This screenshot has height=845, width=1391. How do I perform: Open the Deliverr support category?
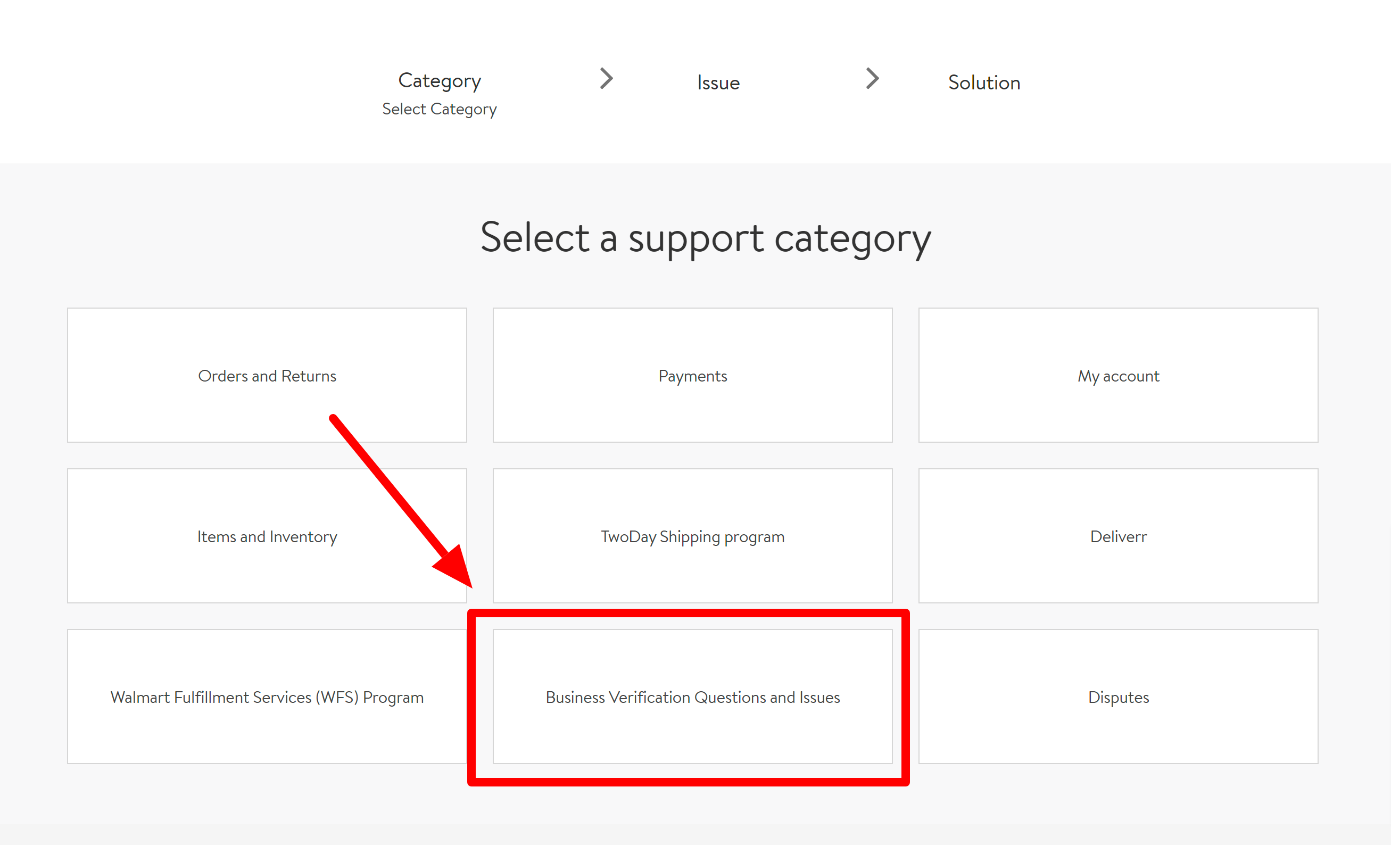pos(1118,536)
